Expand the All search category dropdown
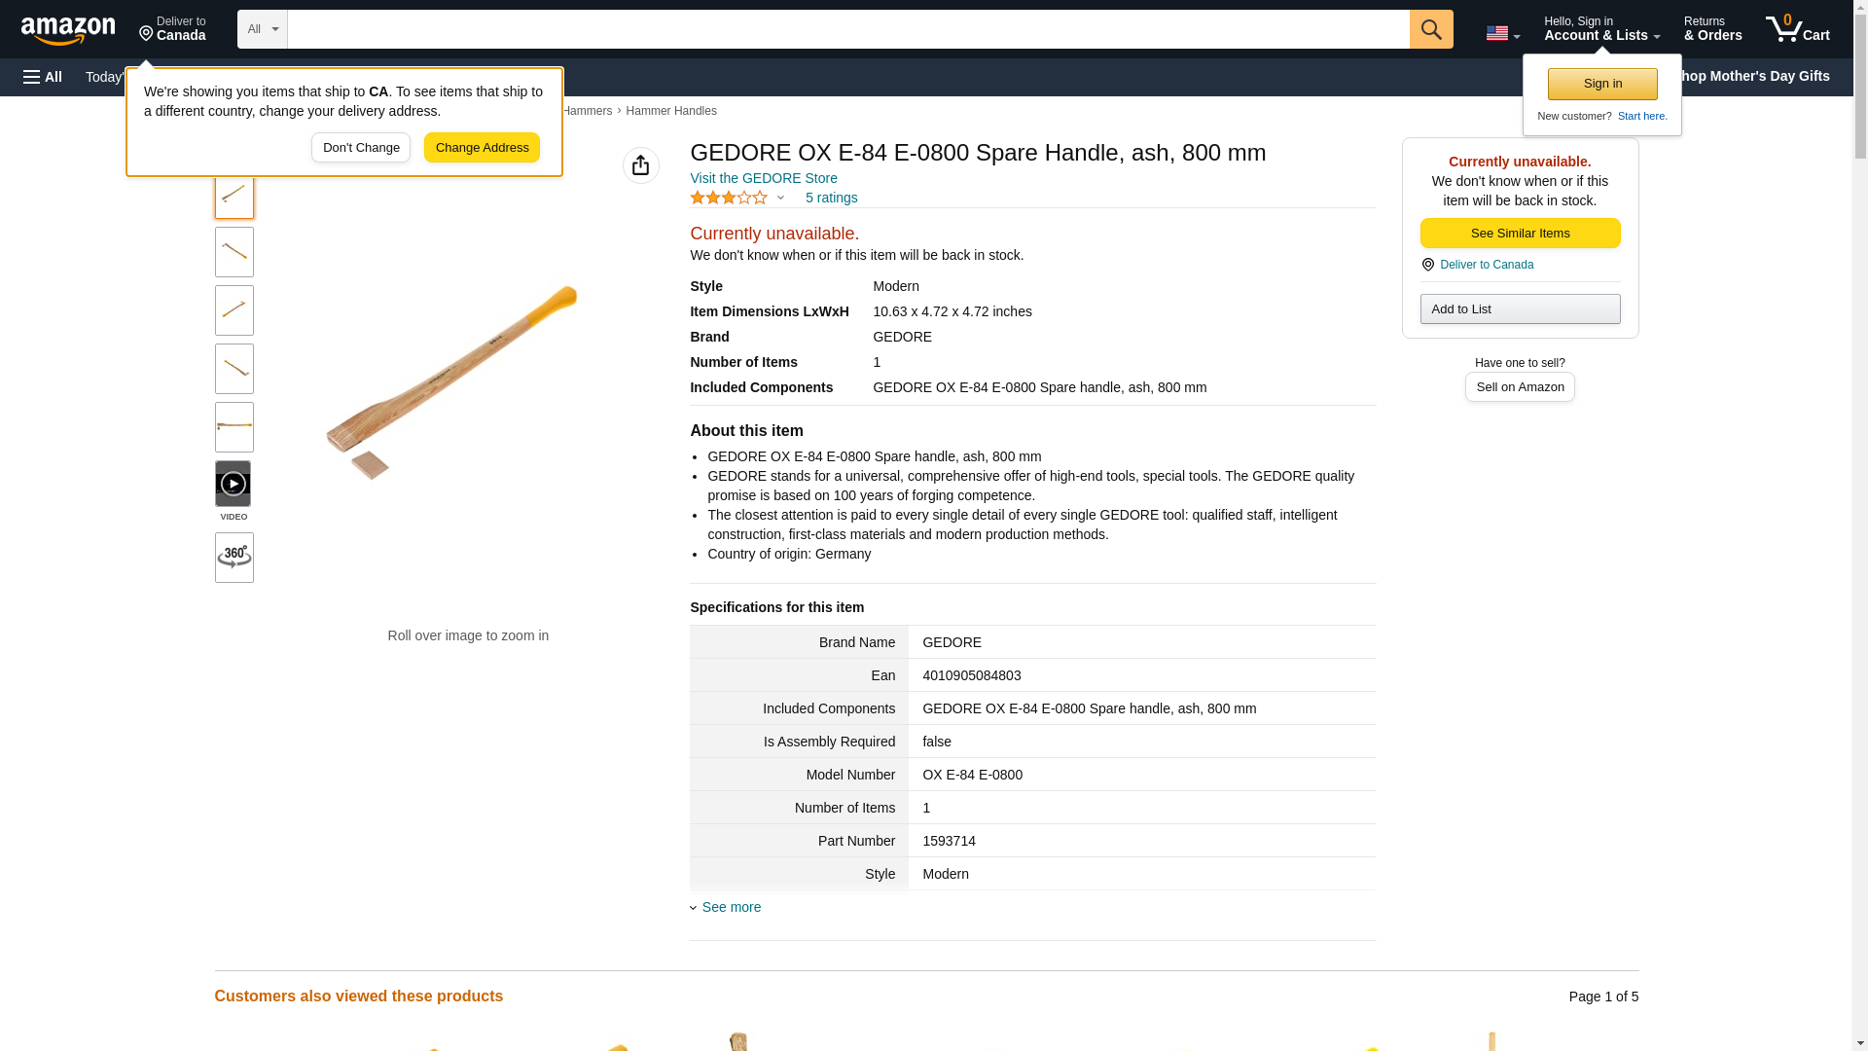Screen dimensions: 1868x1051 point(262,29)
